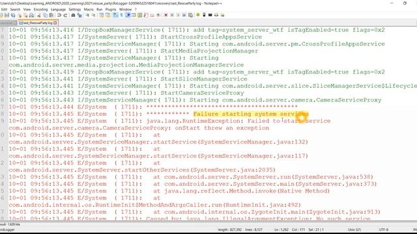Click the Paste toolbar icon

51,15
